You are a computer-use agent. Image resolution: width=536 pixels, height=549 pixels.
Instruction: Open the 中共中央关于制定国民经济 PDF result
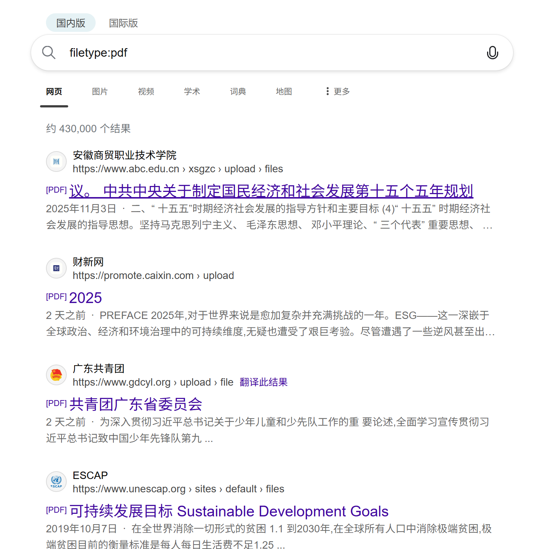point(271,191)
